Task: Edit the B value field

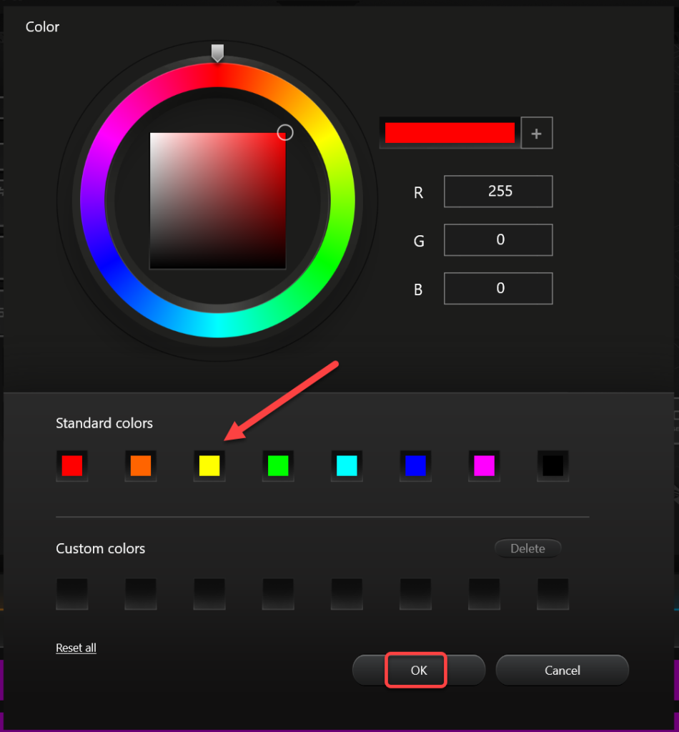Action: (498, 288)
